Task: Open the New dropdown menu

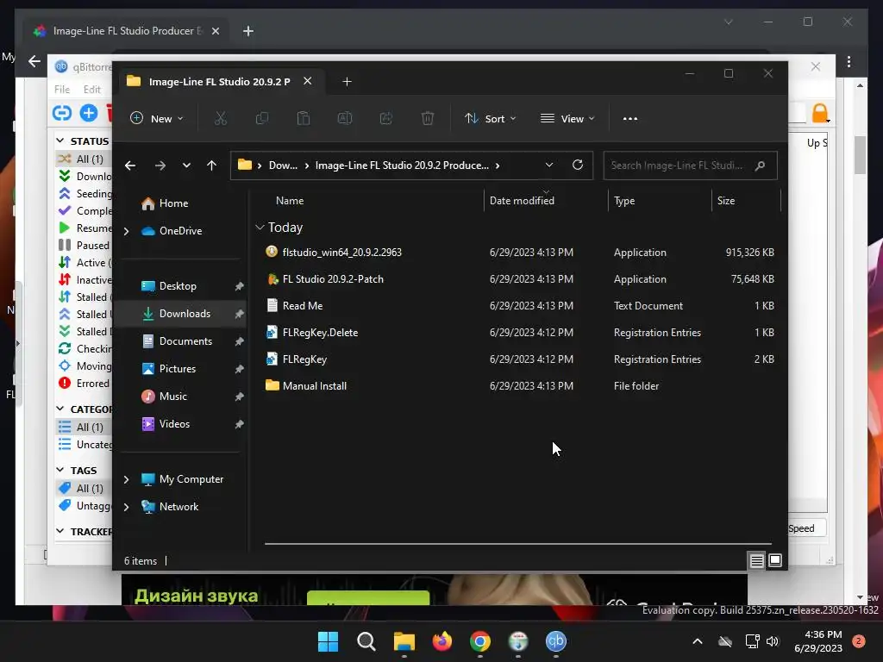Action: [157, 119]
